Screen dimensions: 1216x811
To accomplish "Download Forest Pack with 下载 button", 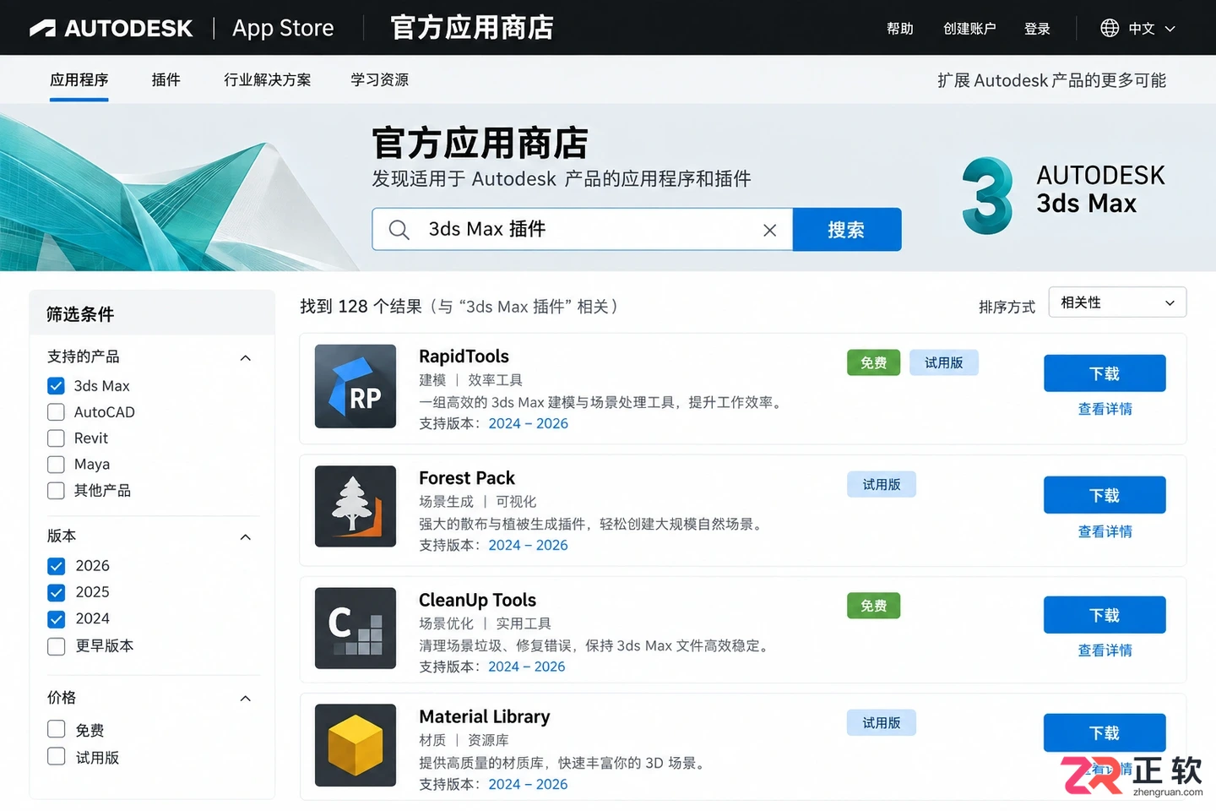I will click(x=1105, y=495).
